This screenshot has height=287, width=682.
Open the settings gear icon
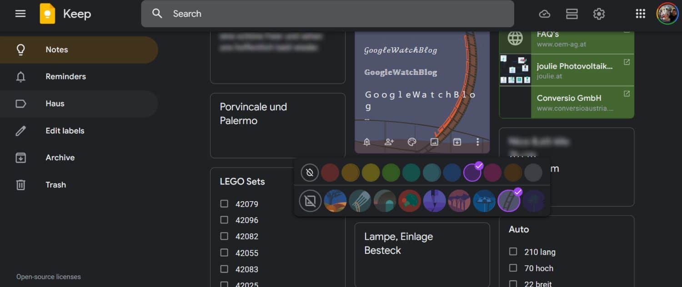(599, 14)
